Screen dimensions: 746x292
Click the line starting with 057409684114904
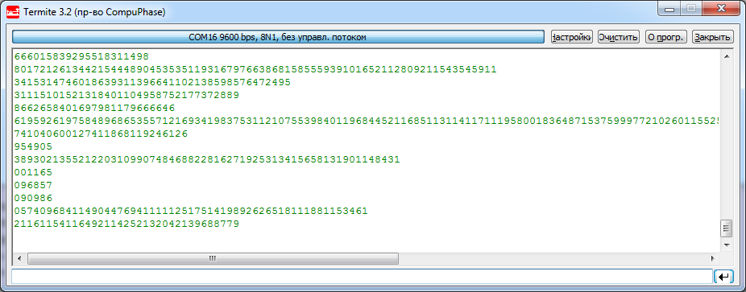pos(191,211)
